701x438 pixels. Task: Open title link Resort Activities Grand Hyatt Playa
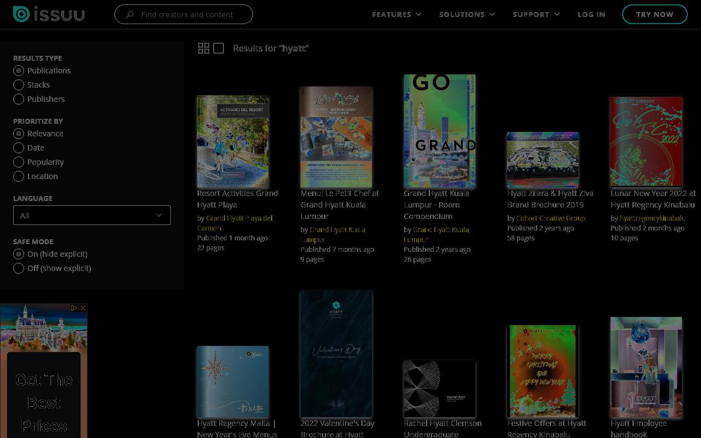(238, 199)
